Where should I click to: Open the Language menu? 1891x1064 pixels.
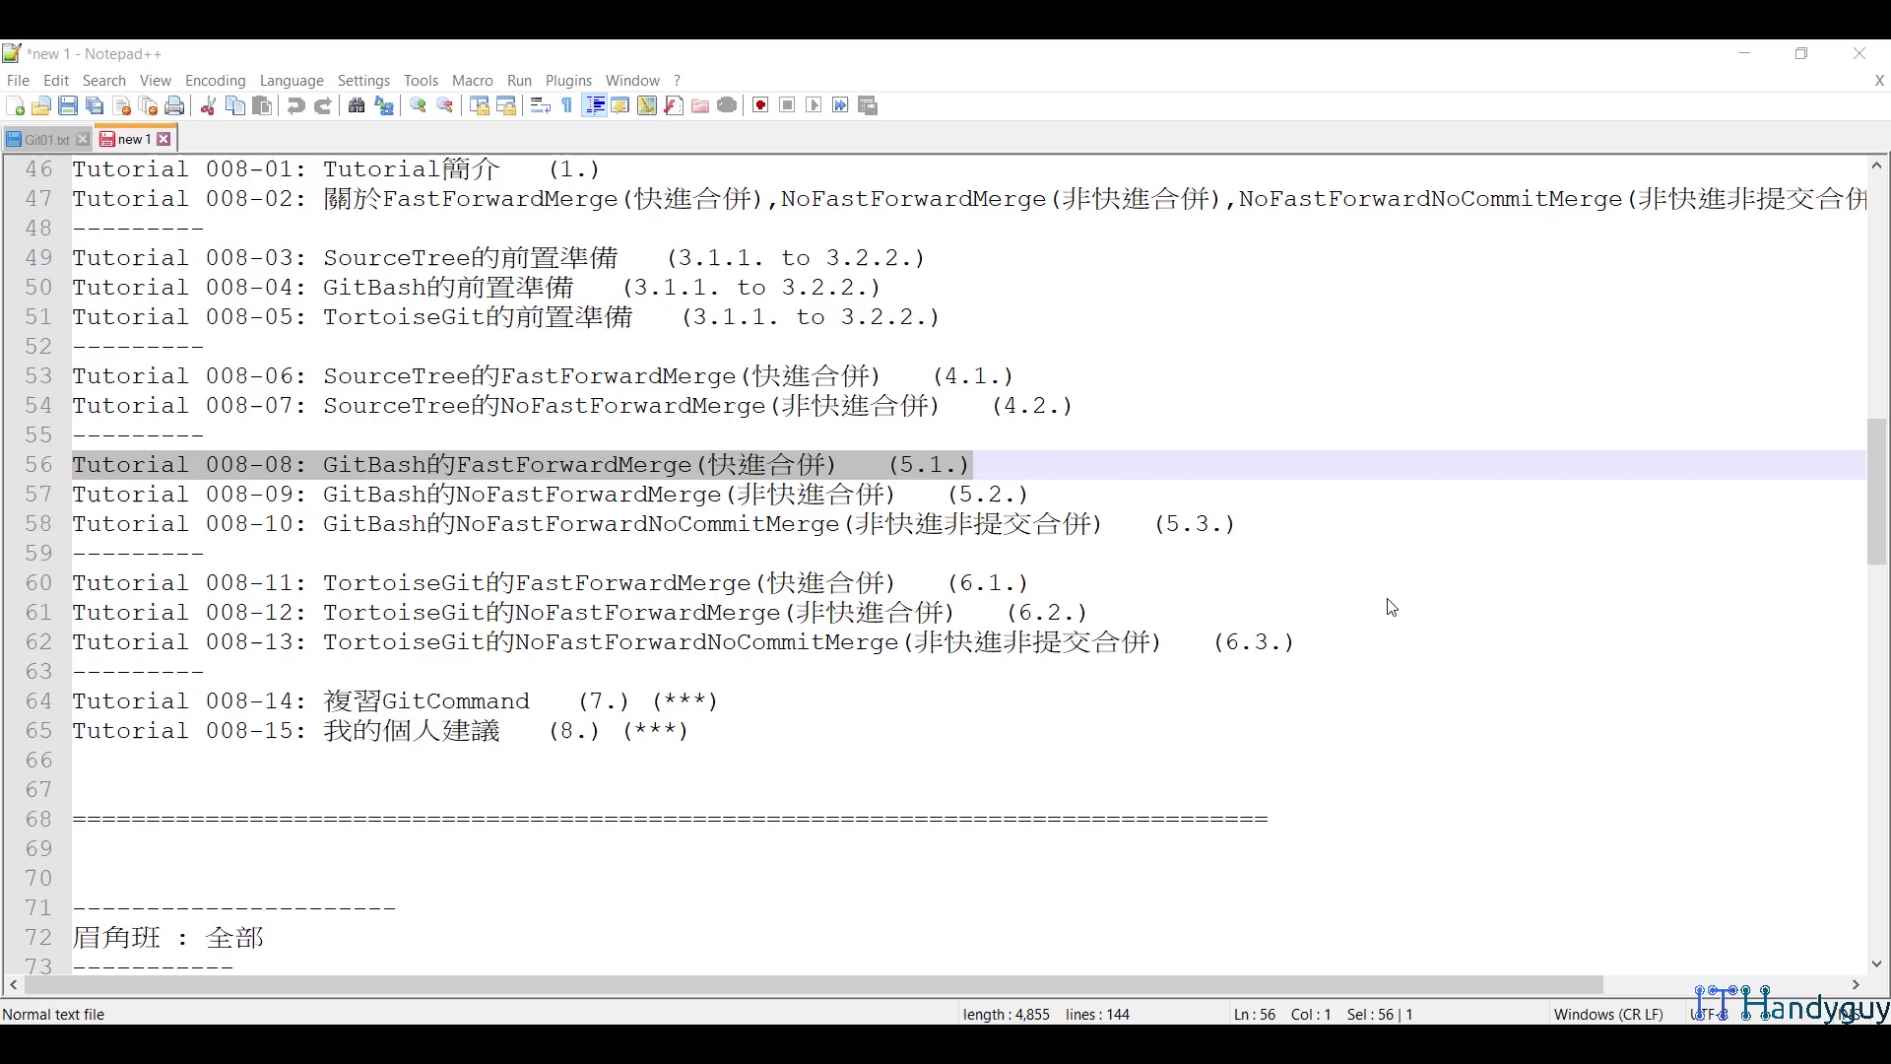(292, 80)
